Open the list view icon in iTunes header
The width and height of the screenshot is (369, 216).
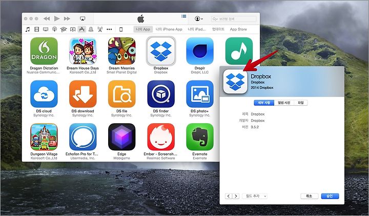click(184, 16)
